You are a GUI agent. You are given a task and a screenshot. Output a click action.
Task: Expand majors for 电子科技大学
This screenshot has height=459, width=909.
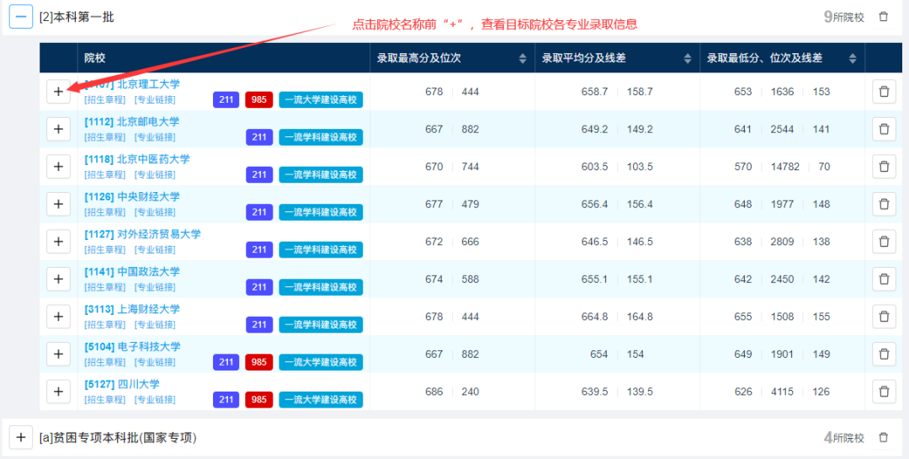(59, 354)
